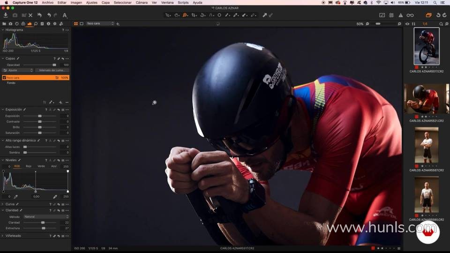
Task: Toggle the foco cara layer checkbox
Action: (4, 77)
